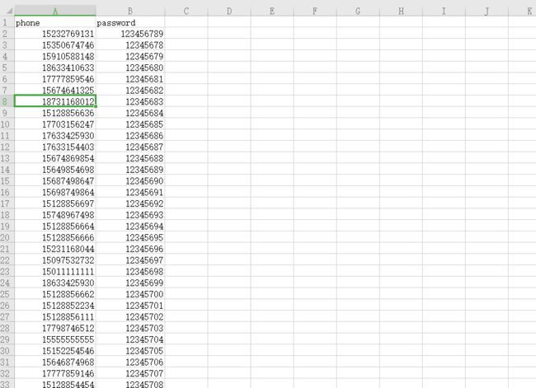Select cell with 12345681
The image size is (536, 388).
[130, 79]
